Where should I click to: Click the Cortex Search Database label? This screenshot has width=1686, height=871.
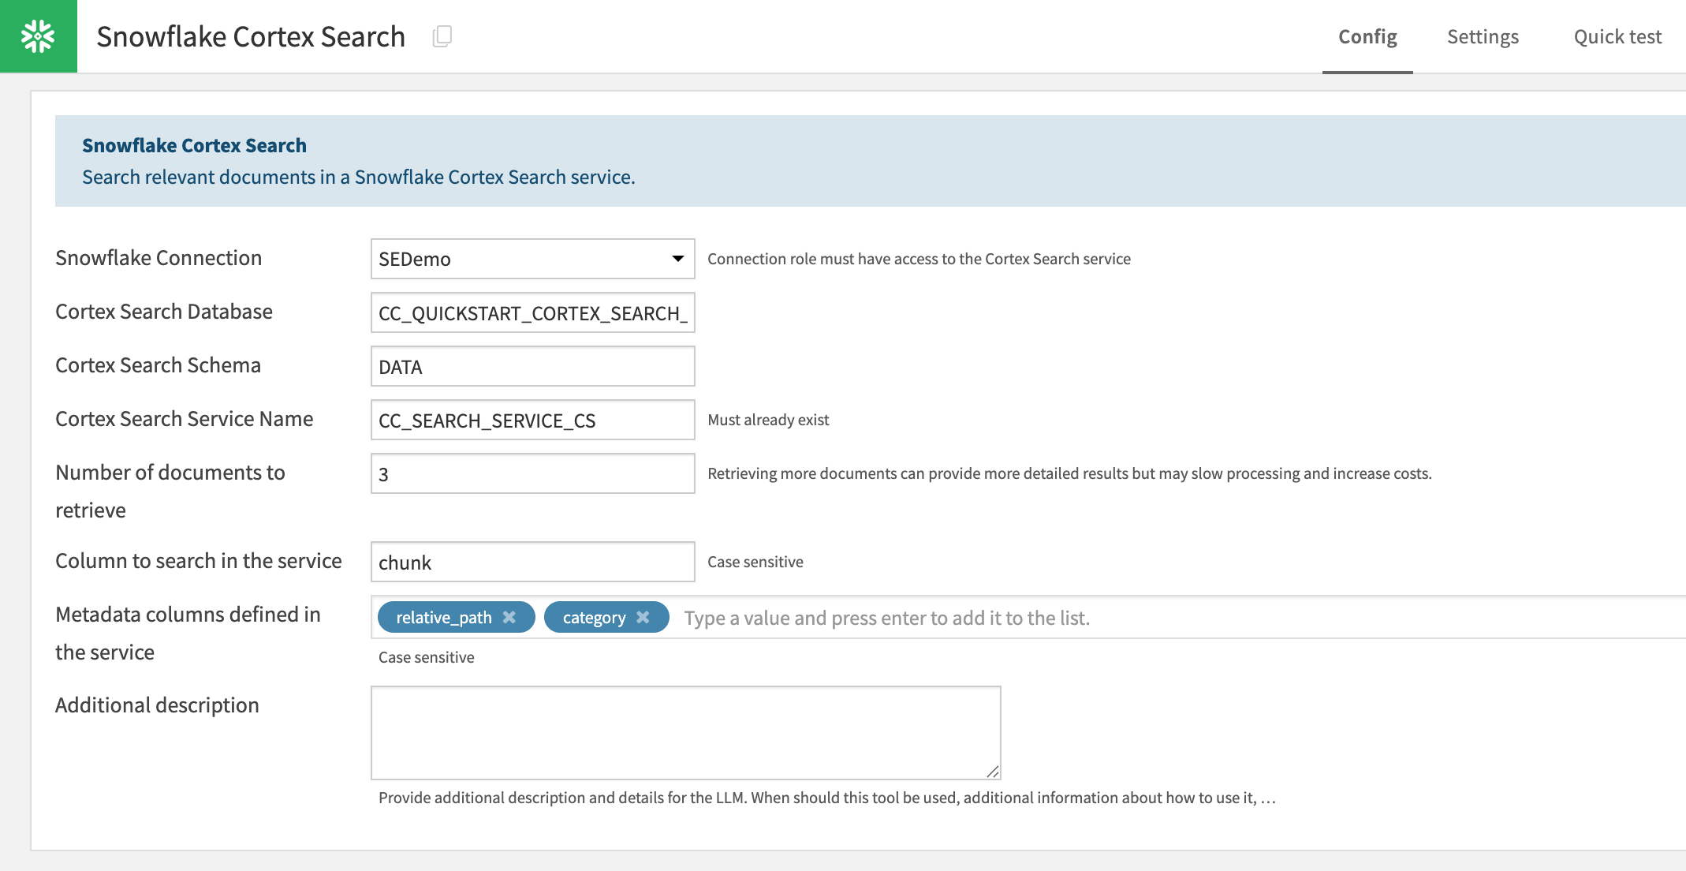[x=164, y=312]
